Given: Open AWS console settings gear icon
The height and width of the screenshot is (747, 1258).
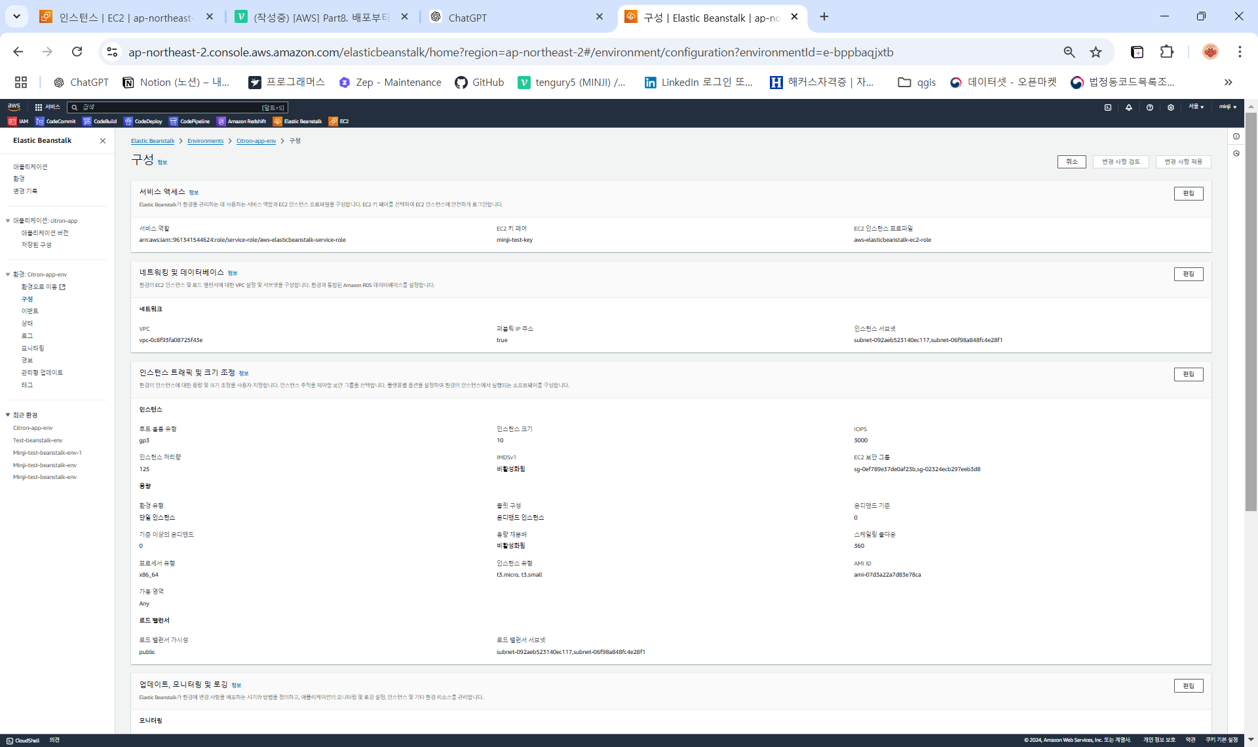Looking at the screenshot, I should [x=1171, y=107].
